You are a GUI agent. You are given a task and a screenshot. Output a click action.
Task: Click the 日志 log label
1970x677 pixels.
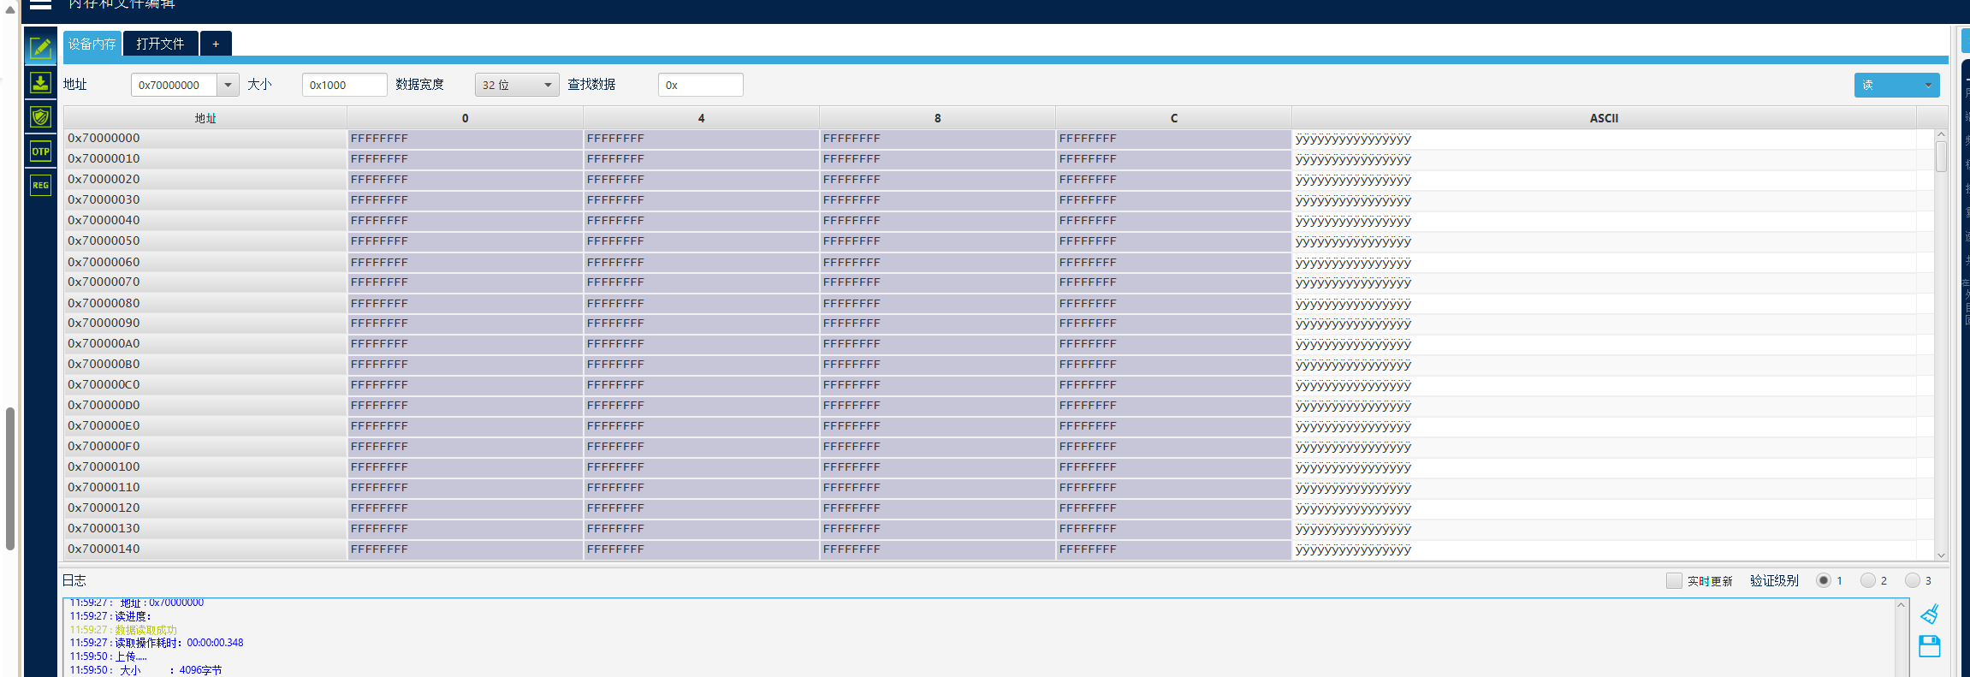[x=74, y=580]
